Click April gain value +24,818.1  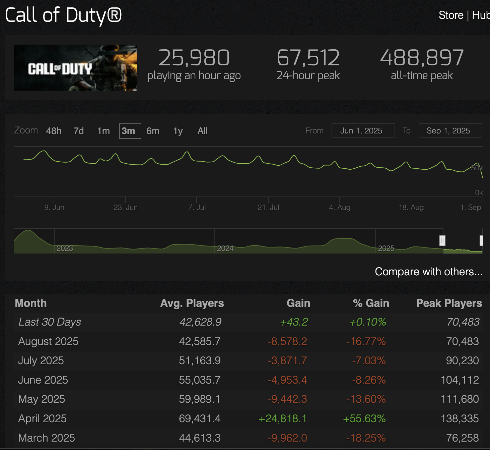tap(283, 418)
